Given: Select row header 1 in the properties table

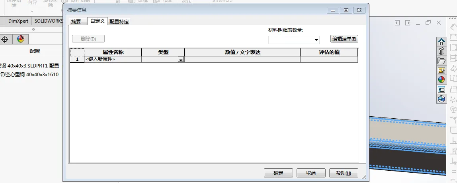Looking at the screenshot, I should pyautogui.click(x=77, y=59).
